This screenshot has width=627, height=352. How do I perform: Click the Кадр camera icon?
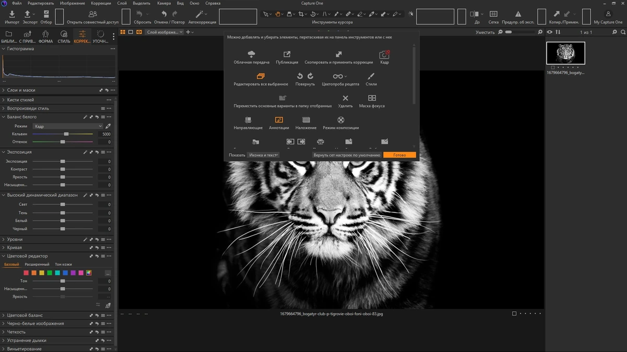(x=385, y=54)
